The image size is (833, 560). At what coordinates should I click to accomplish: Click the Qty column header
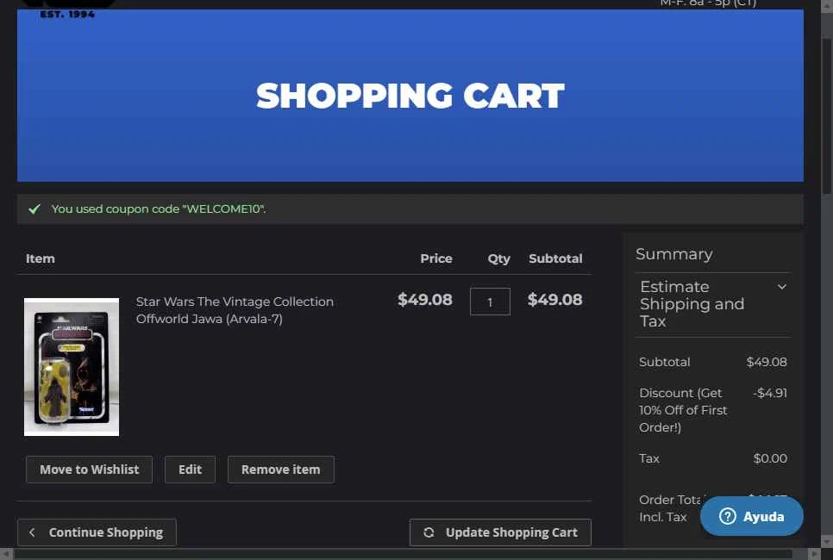point(498,258)
